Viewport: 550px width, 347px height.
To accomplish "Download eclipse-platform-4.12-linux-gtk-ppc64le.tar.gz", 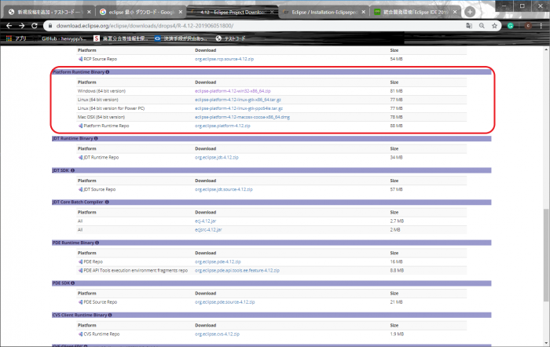I will point(239,108).
